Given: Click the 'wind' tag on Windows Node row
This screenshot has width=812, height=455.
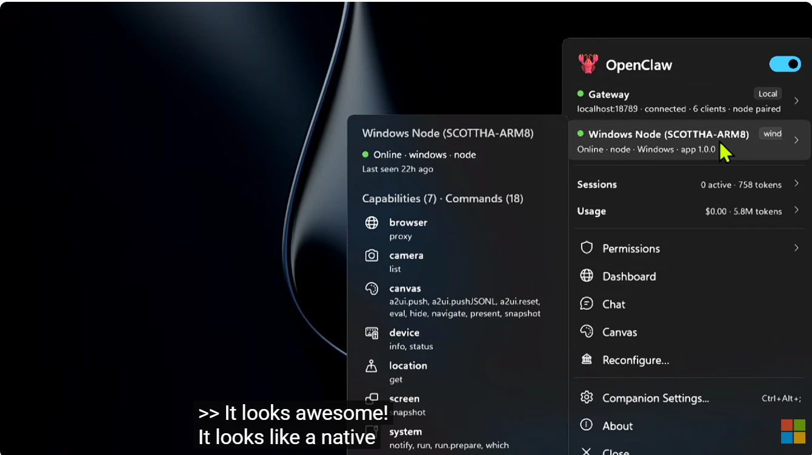Looking at the screenshot, I should coord(771,134).
